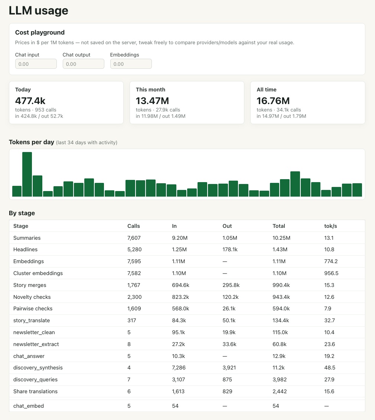Click the "295.8k" output value for Story merges
Viewport: 375px width, 420px height.
point(231,285)
